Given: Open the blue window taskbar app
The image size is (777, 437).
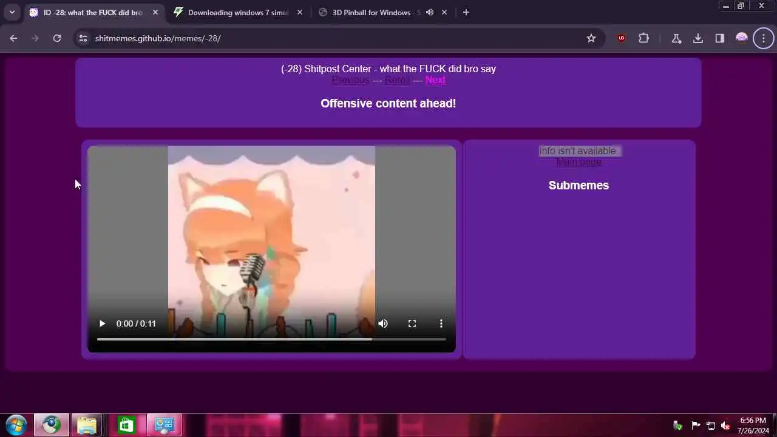Looking at the screenshot, I should 164,425.
